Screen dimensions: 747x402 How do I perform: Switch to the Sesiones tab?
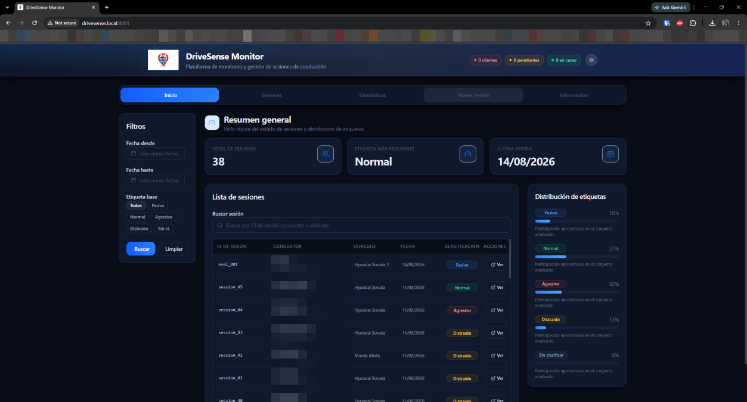pos(271,95)
